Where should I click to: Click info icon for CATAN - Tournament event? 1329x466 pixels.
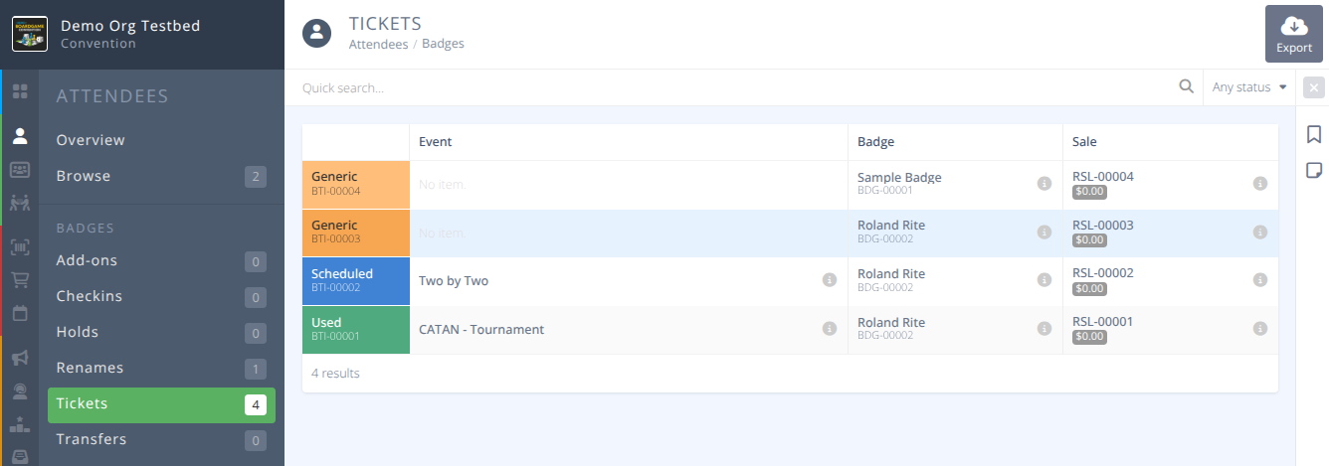pyautogui.click(x=829, y=329)
